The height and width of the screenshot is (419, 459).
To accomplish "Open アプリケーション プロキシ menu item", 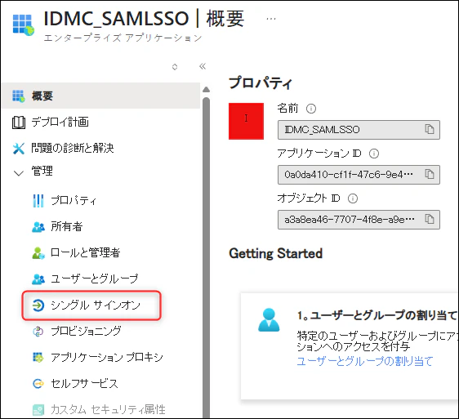I will tap(107, 357).
